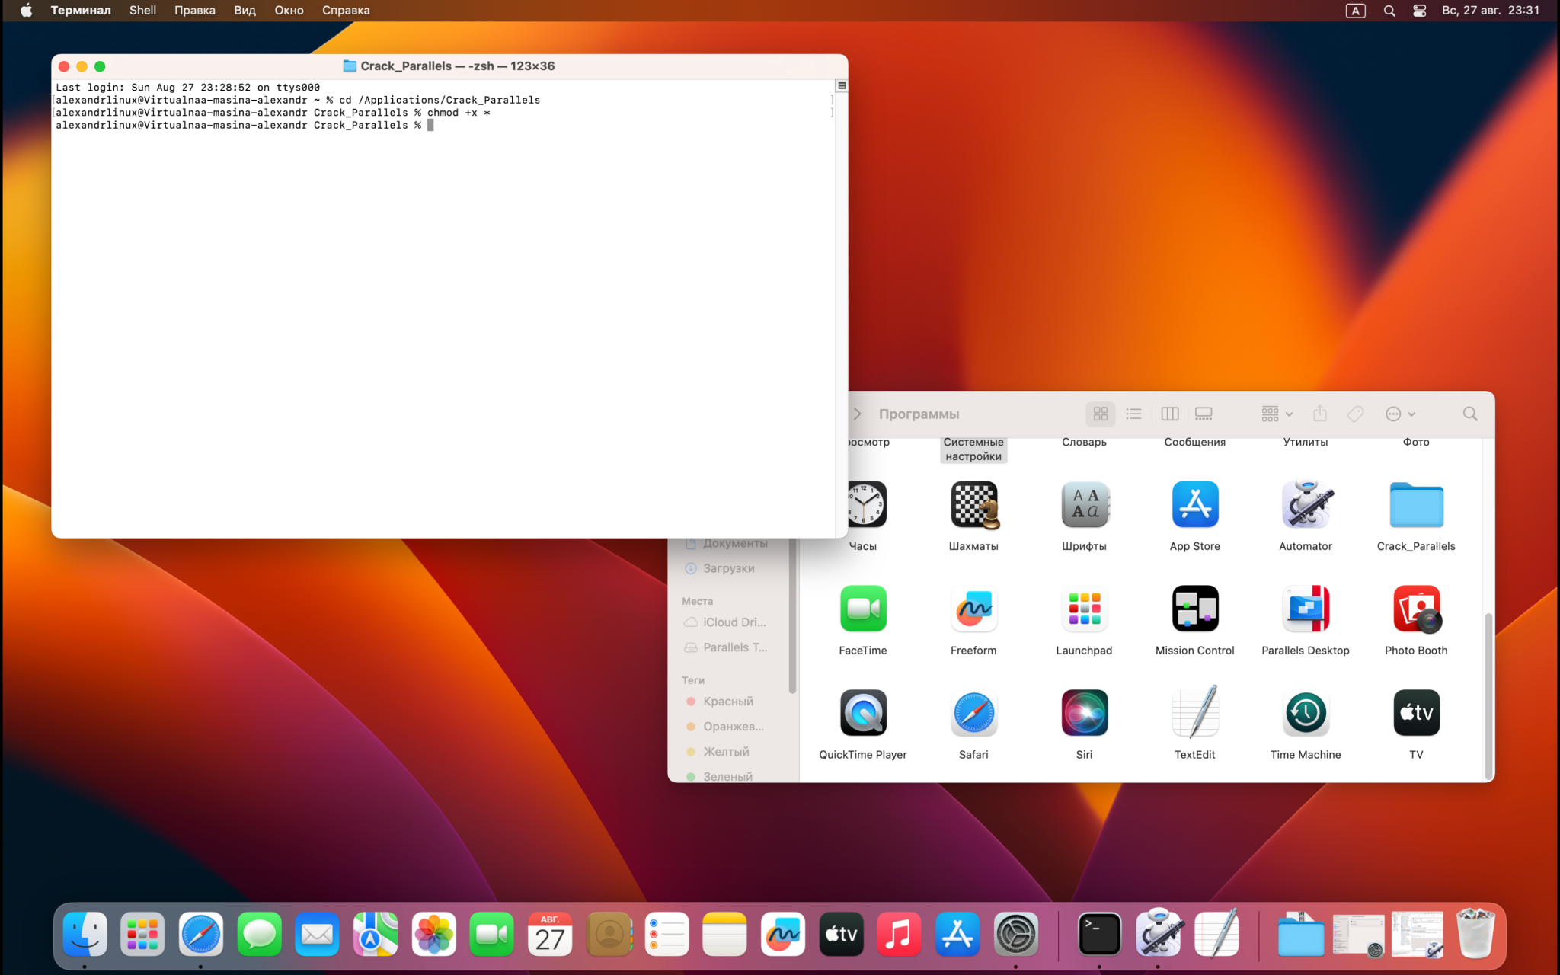Select Загрузки in Finder sidebar
This screenshot has width=1560, height=975.
point(730,568)
